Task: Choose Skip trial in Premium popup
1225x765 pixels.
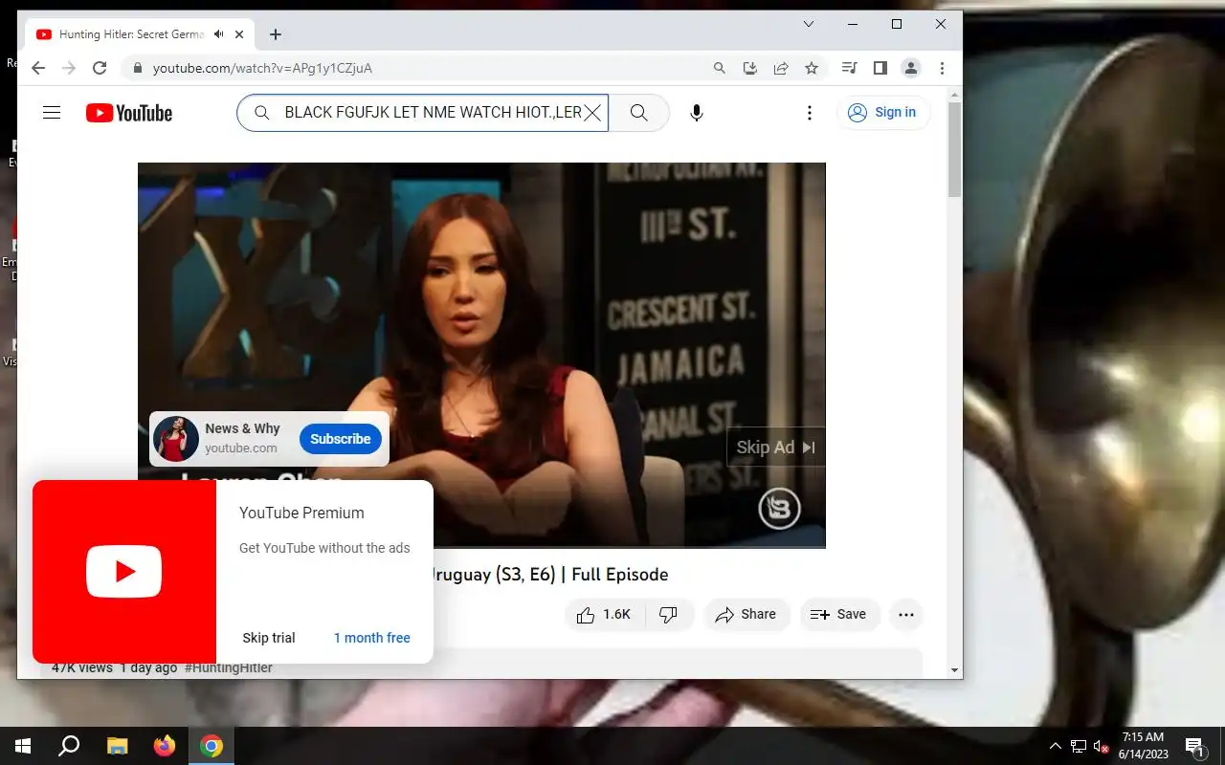Action: (x=269, y=638)
